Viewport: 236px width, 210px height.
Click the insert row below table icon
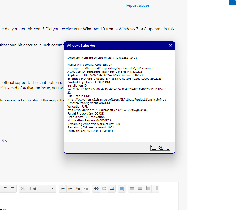pyautogui.click(x=140, y=189)
